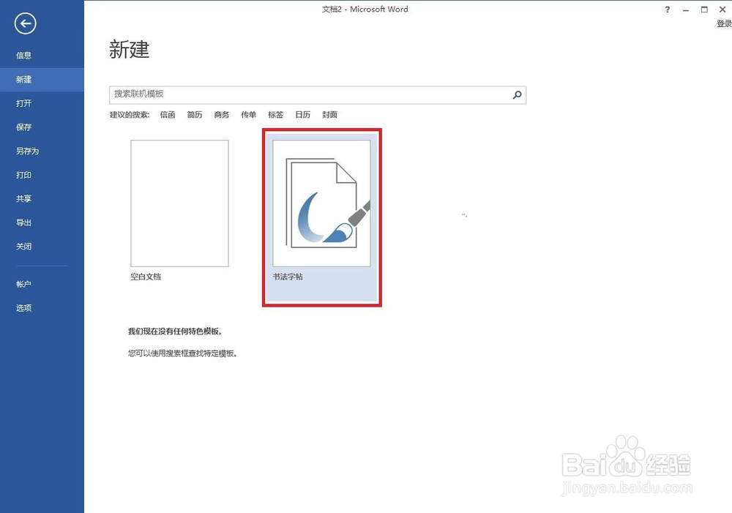
Task: Click the 登录 sign-in link
Action: click(723, 23)
